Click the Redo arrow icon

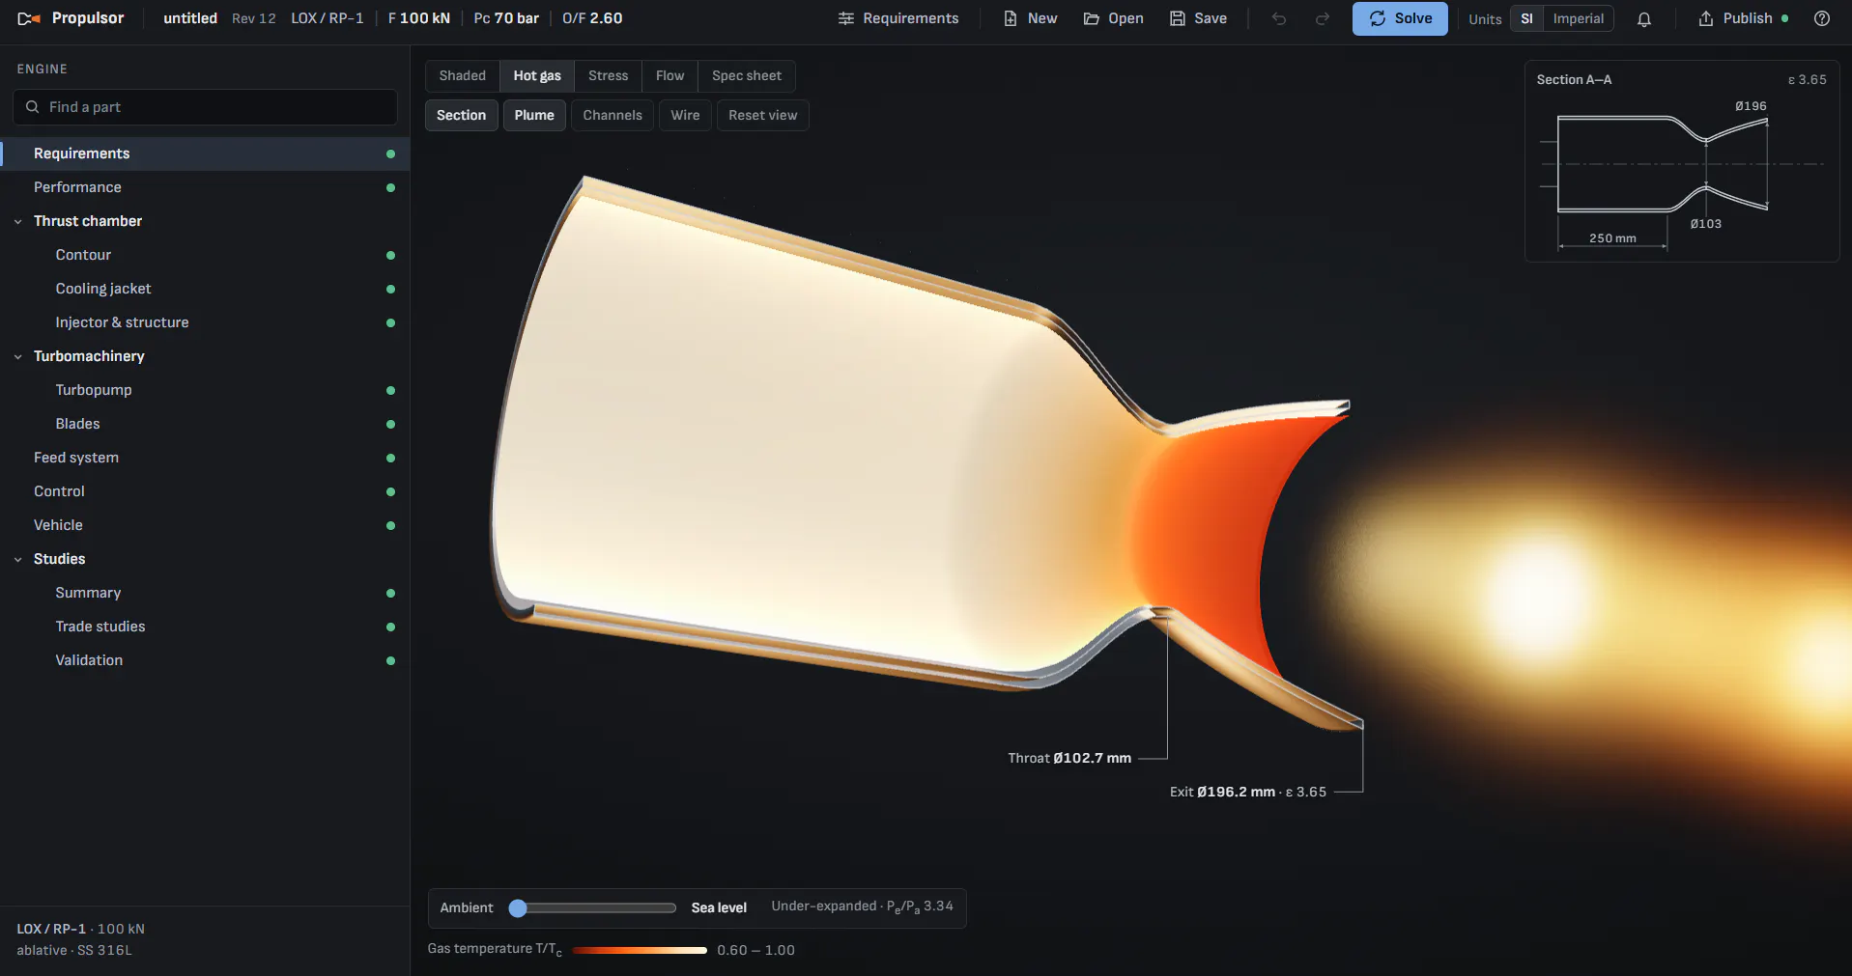click(x=1323, y=18)
